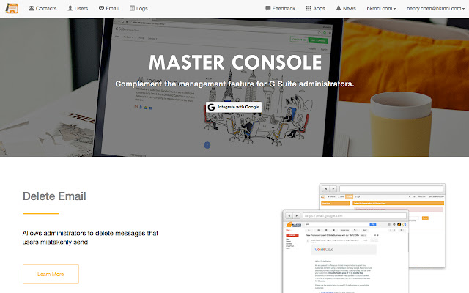The width and height of the screenshot is (469, 293).
Task: Click the delete messages description text
Action: (90, 237)
